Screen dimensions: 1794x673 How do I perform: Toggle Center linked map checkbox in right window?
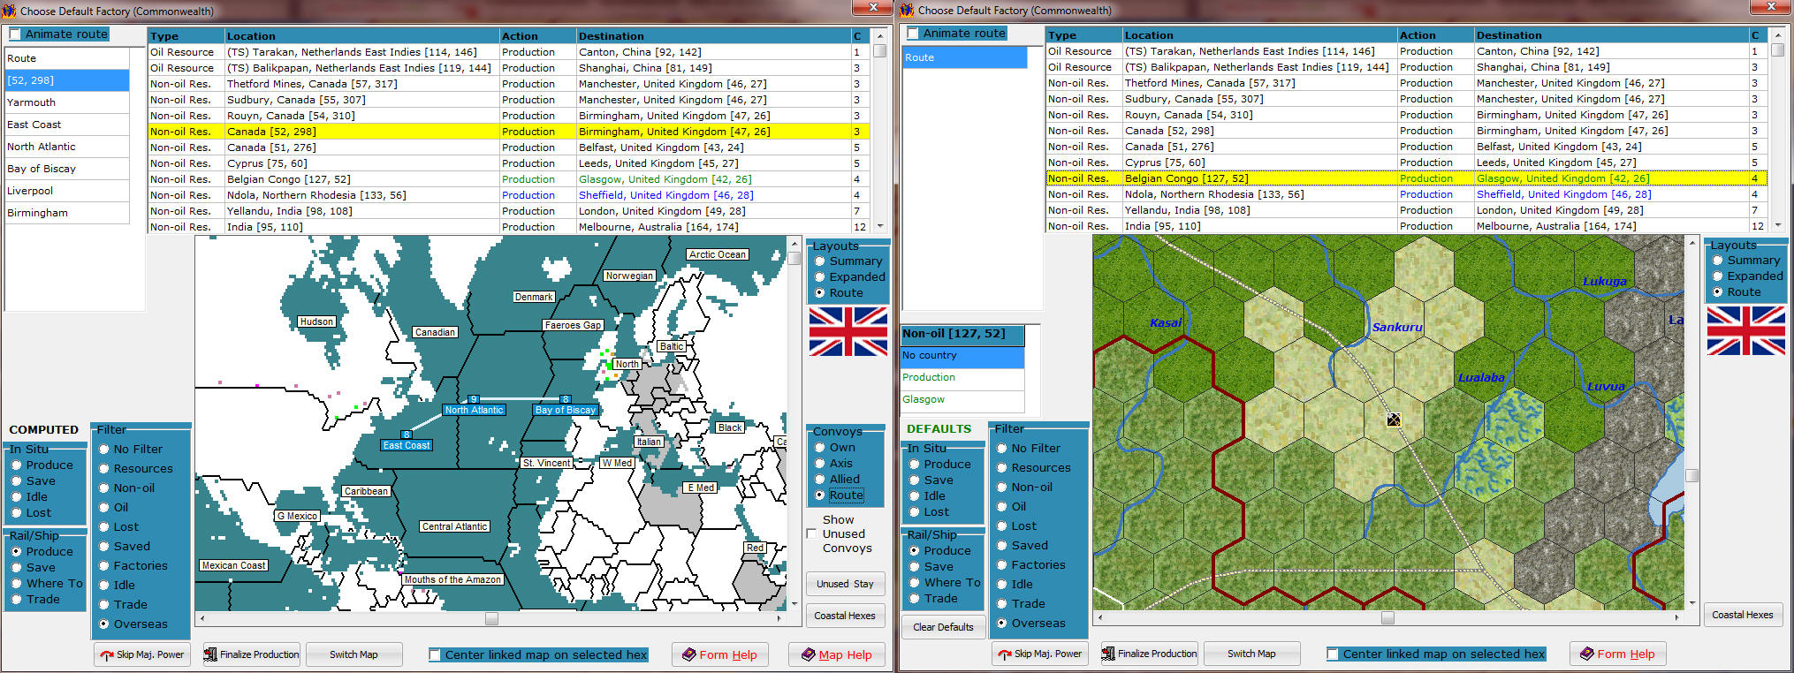tap(1333, 654)
